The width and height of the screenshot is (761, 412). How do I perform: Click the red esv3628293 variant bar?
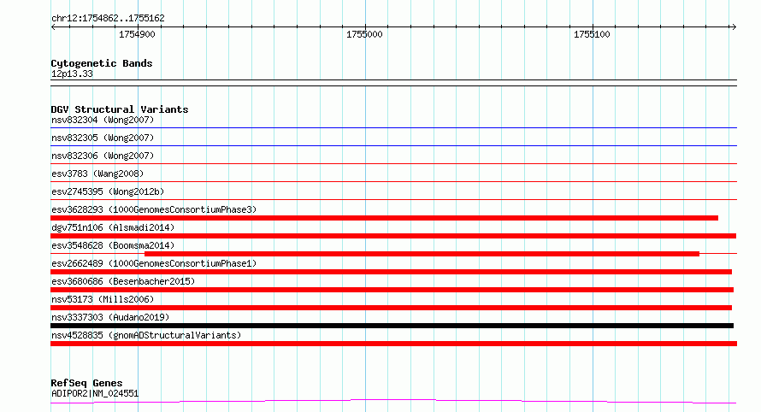(x=384, y=218)
